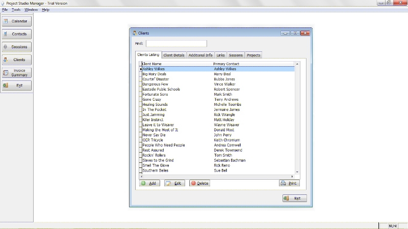The image size is (408, 229).
Task: Open the Tools menu
Action: 16,10
